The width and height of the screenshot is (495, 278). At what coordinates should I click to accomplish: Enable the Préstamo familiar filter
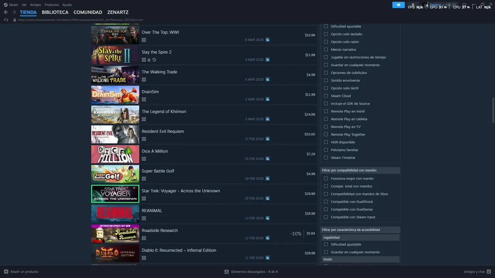click(x=326, y=150)
